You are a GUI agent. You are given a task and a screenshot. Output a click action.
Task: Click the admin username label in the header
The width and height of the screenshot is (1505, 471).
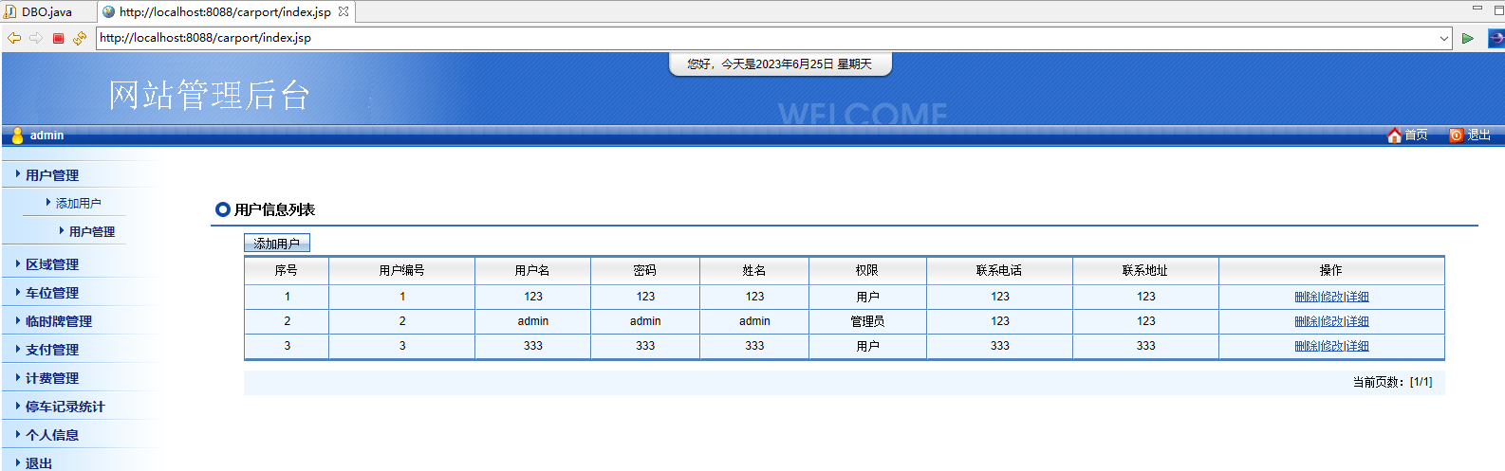coord(46,136)
